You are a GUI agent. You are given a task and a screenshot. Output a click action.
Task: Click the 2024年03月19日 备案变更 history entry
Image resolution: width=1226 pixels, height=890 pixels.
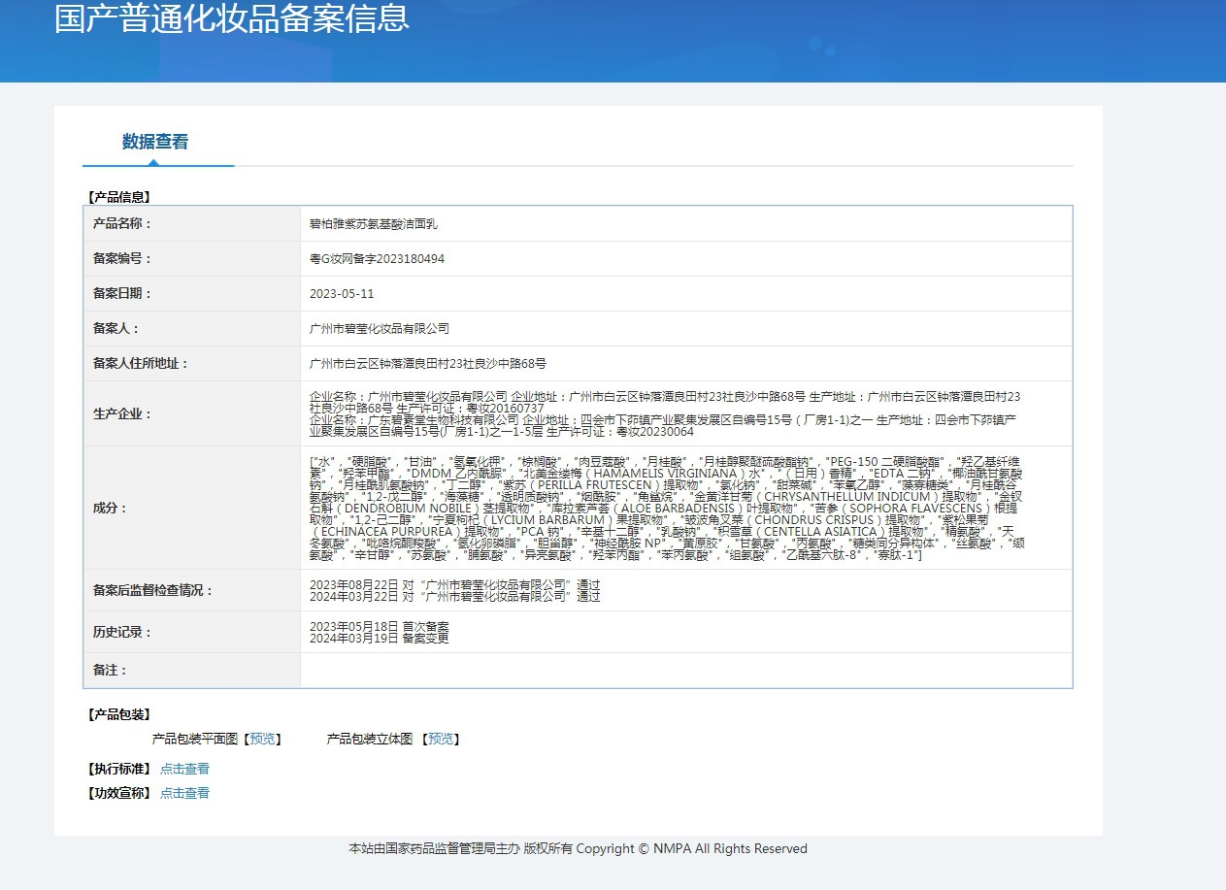point(379,639)
